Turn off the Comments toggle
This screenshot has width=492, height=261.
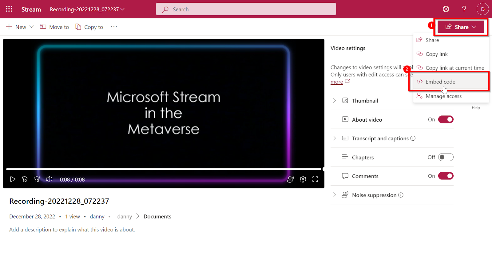(446, 176)
